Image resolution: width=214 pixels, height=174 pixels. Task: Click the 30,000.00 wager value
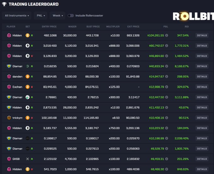(x=70, y=35)
